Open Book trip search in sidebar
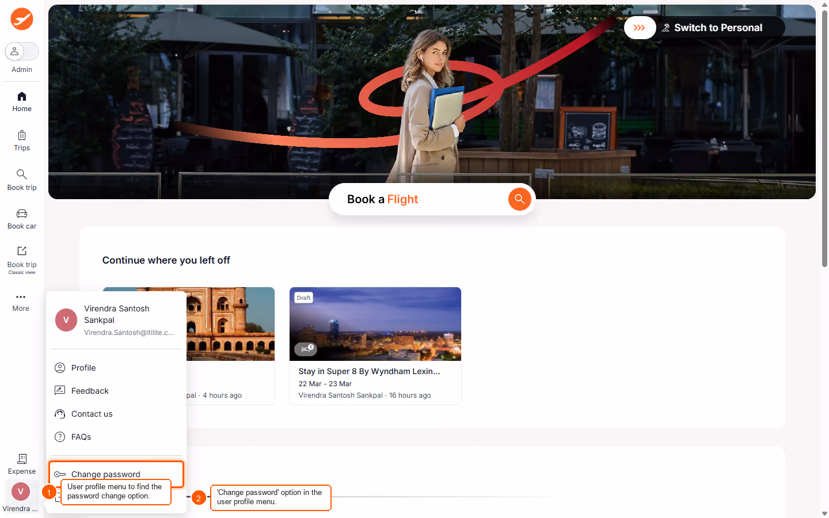Image resolution: width=829 pixels, height=518 pixels. pos(22,180)
